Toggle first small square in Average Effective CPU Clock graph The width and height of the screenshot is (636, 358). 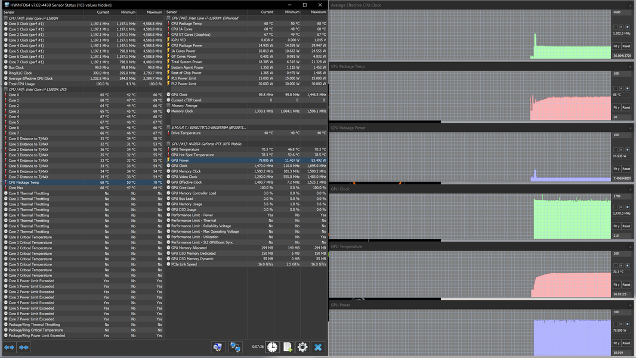tap(615, 27)
